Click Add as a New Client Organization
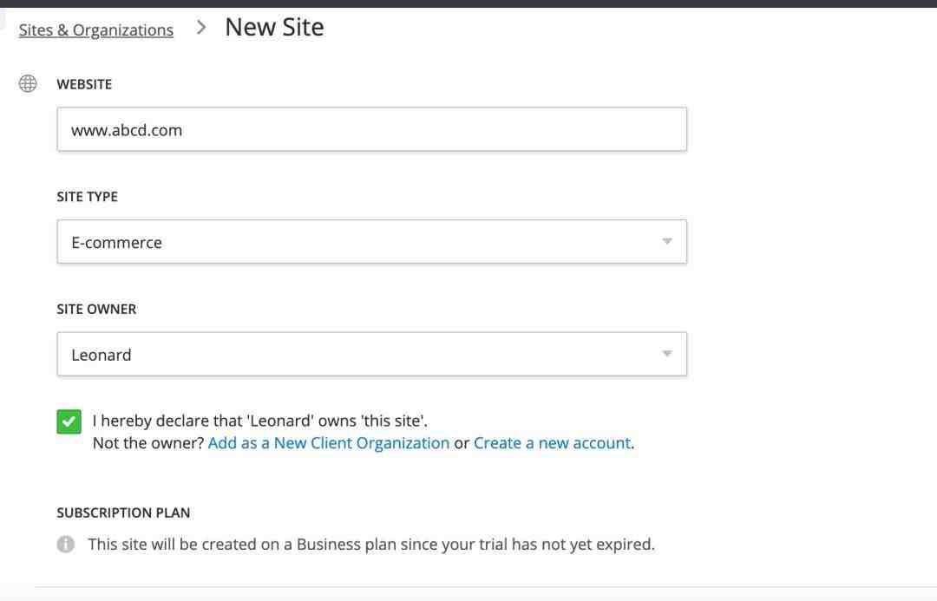Image resolution: width=937 pixels, height=601 pixels. 329,442
